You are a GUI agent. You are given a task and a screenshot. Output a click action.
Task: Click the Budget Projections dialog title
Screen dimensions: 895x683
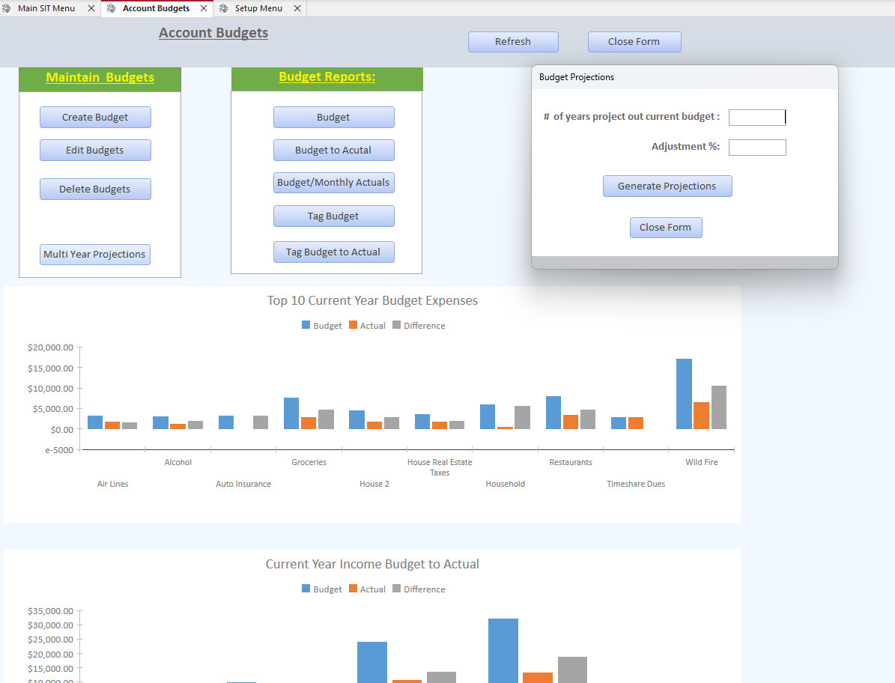coord(577,77)
